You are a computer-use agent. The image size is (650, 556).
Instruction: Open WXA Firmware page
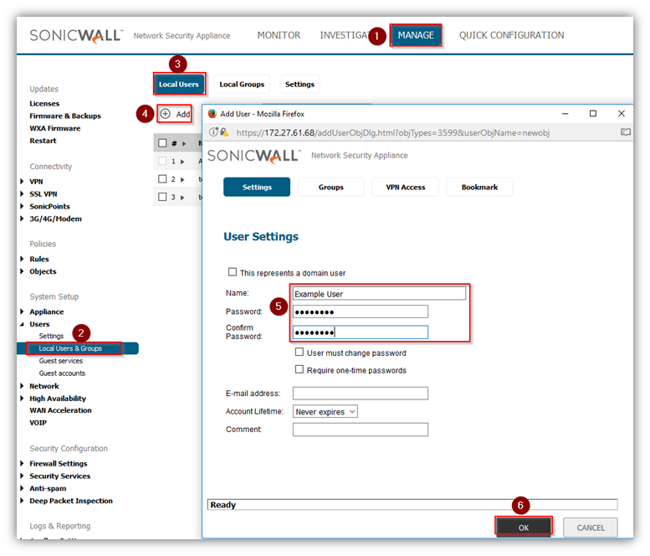pyautogui.click(x=55, y=128)
